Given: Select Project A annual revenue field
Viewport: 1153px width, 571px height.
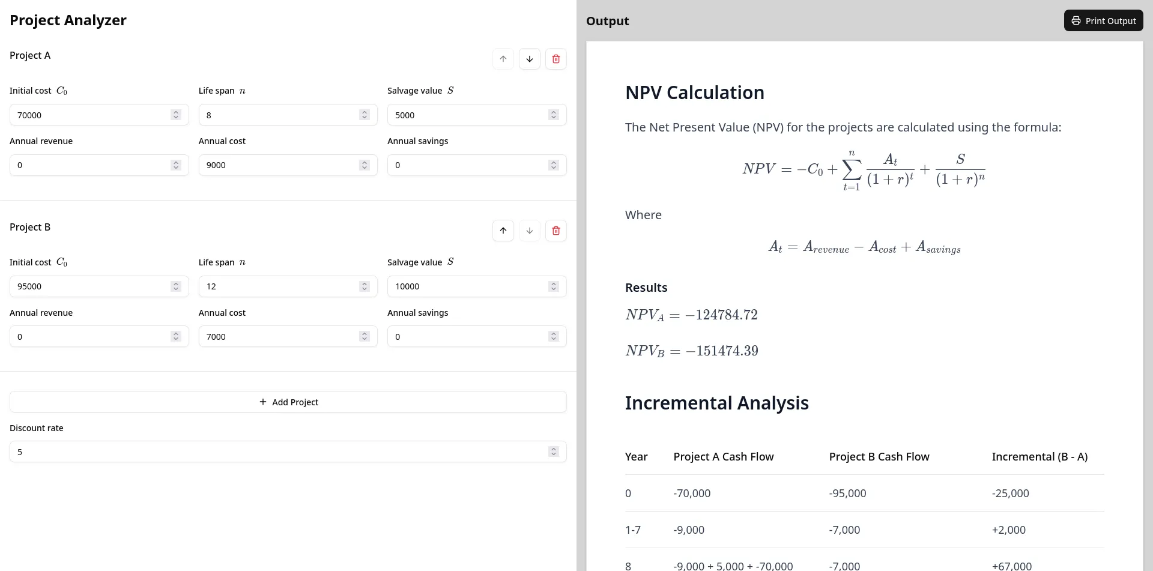Looking at the screenshot, I should pyautogui.click(x=84, y=165).
